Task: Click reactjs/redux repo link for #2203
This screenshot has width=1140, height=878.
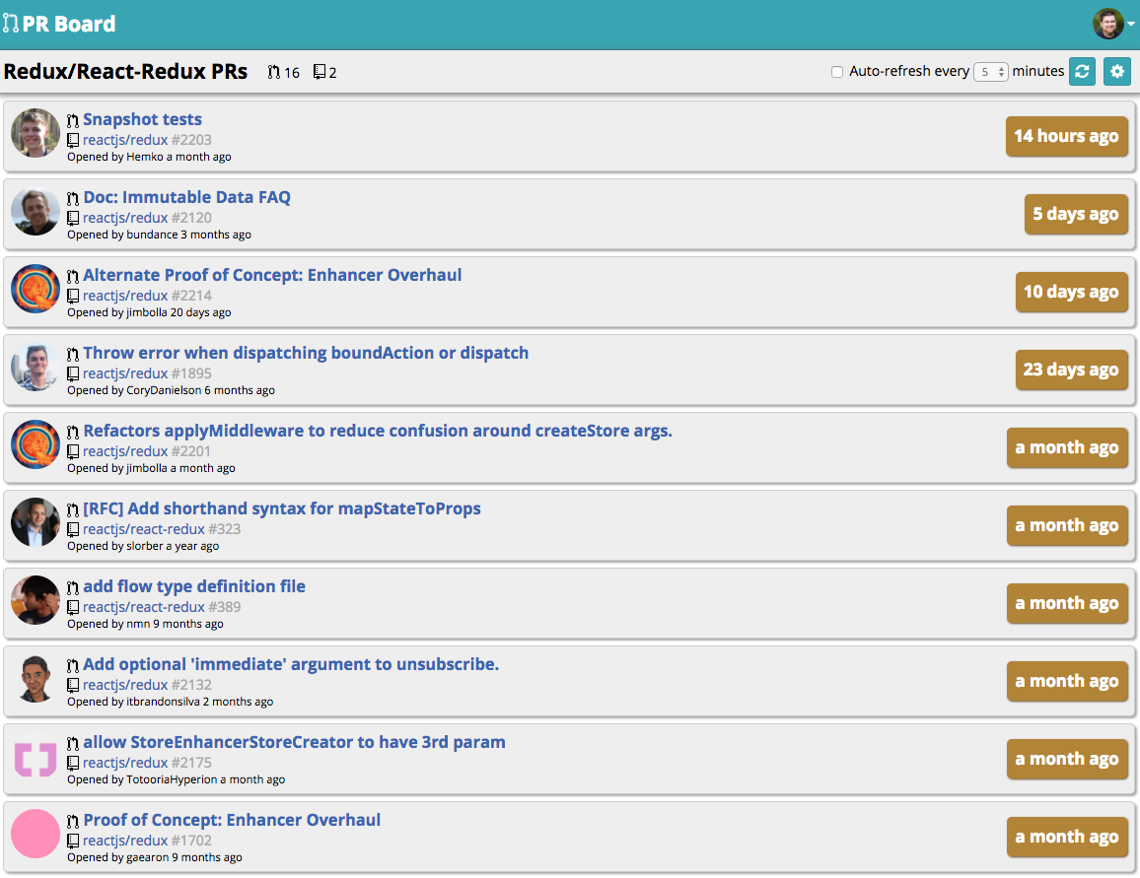Action: point(125,139)
